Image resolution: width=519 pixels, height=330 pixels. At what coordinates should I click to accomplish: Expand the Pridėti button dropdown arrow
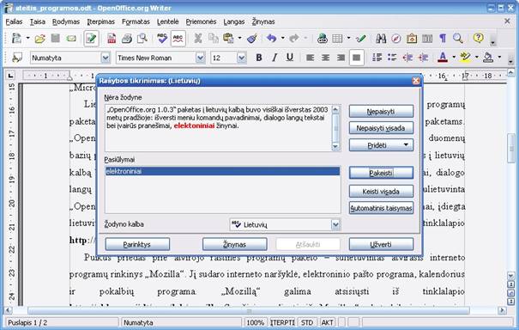(x=406, y=145)
